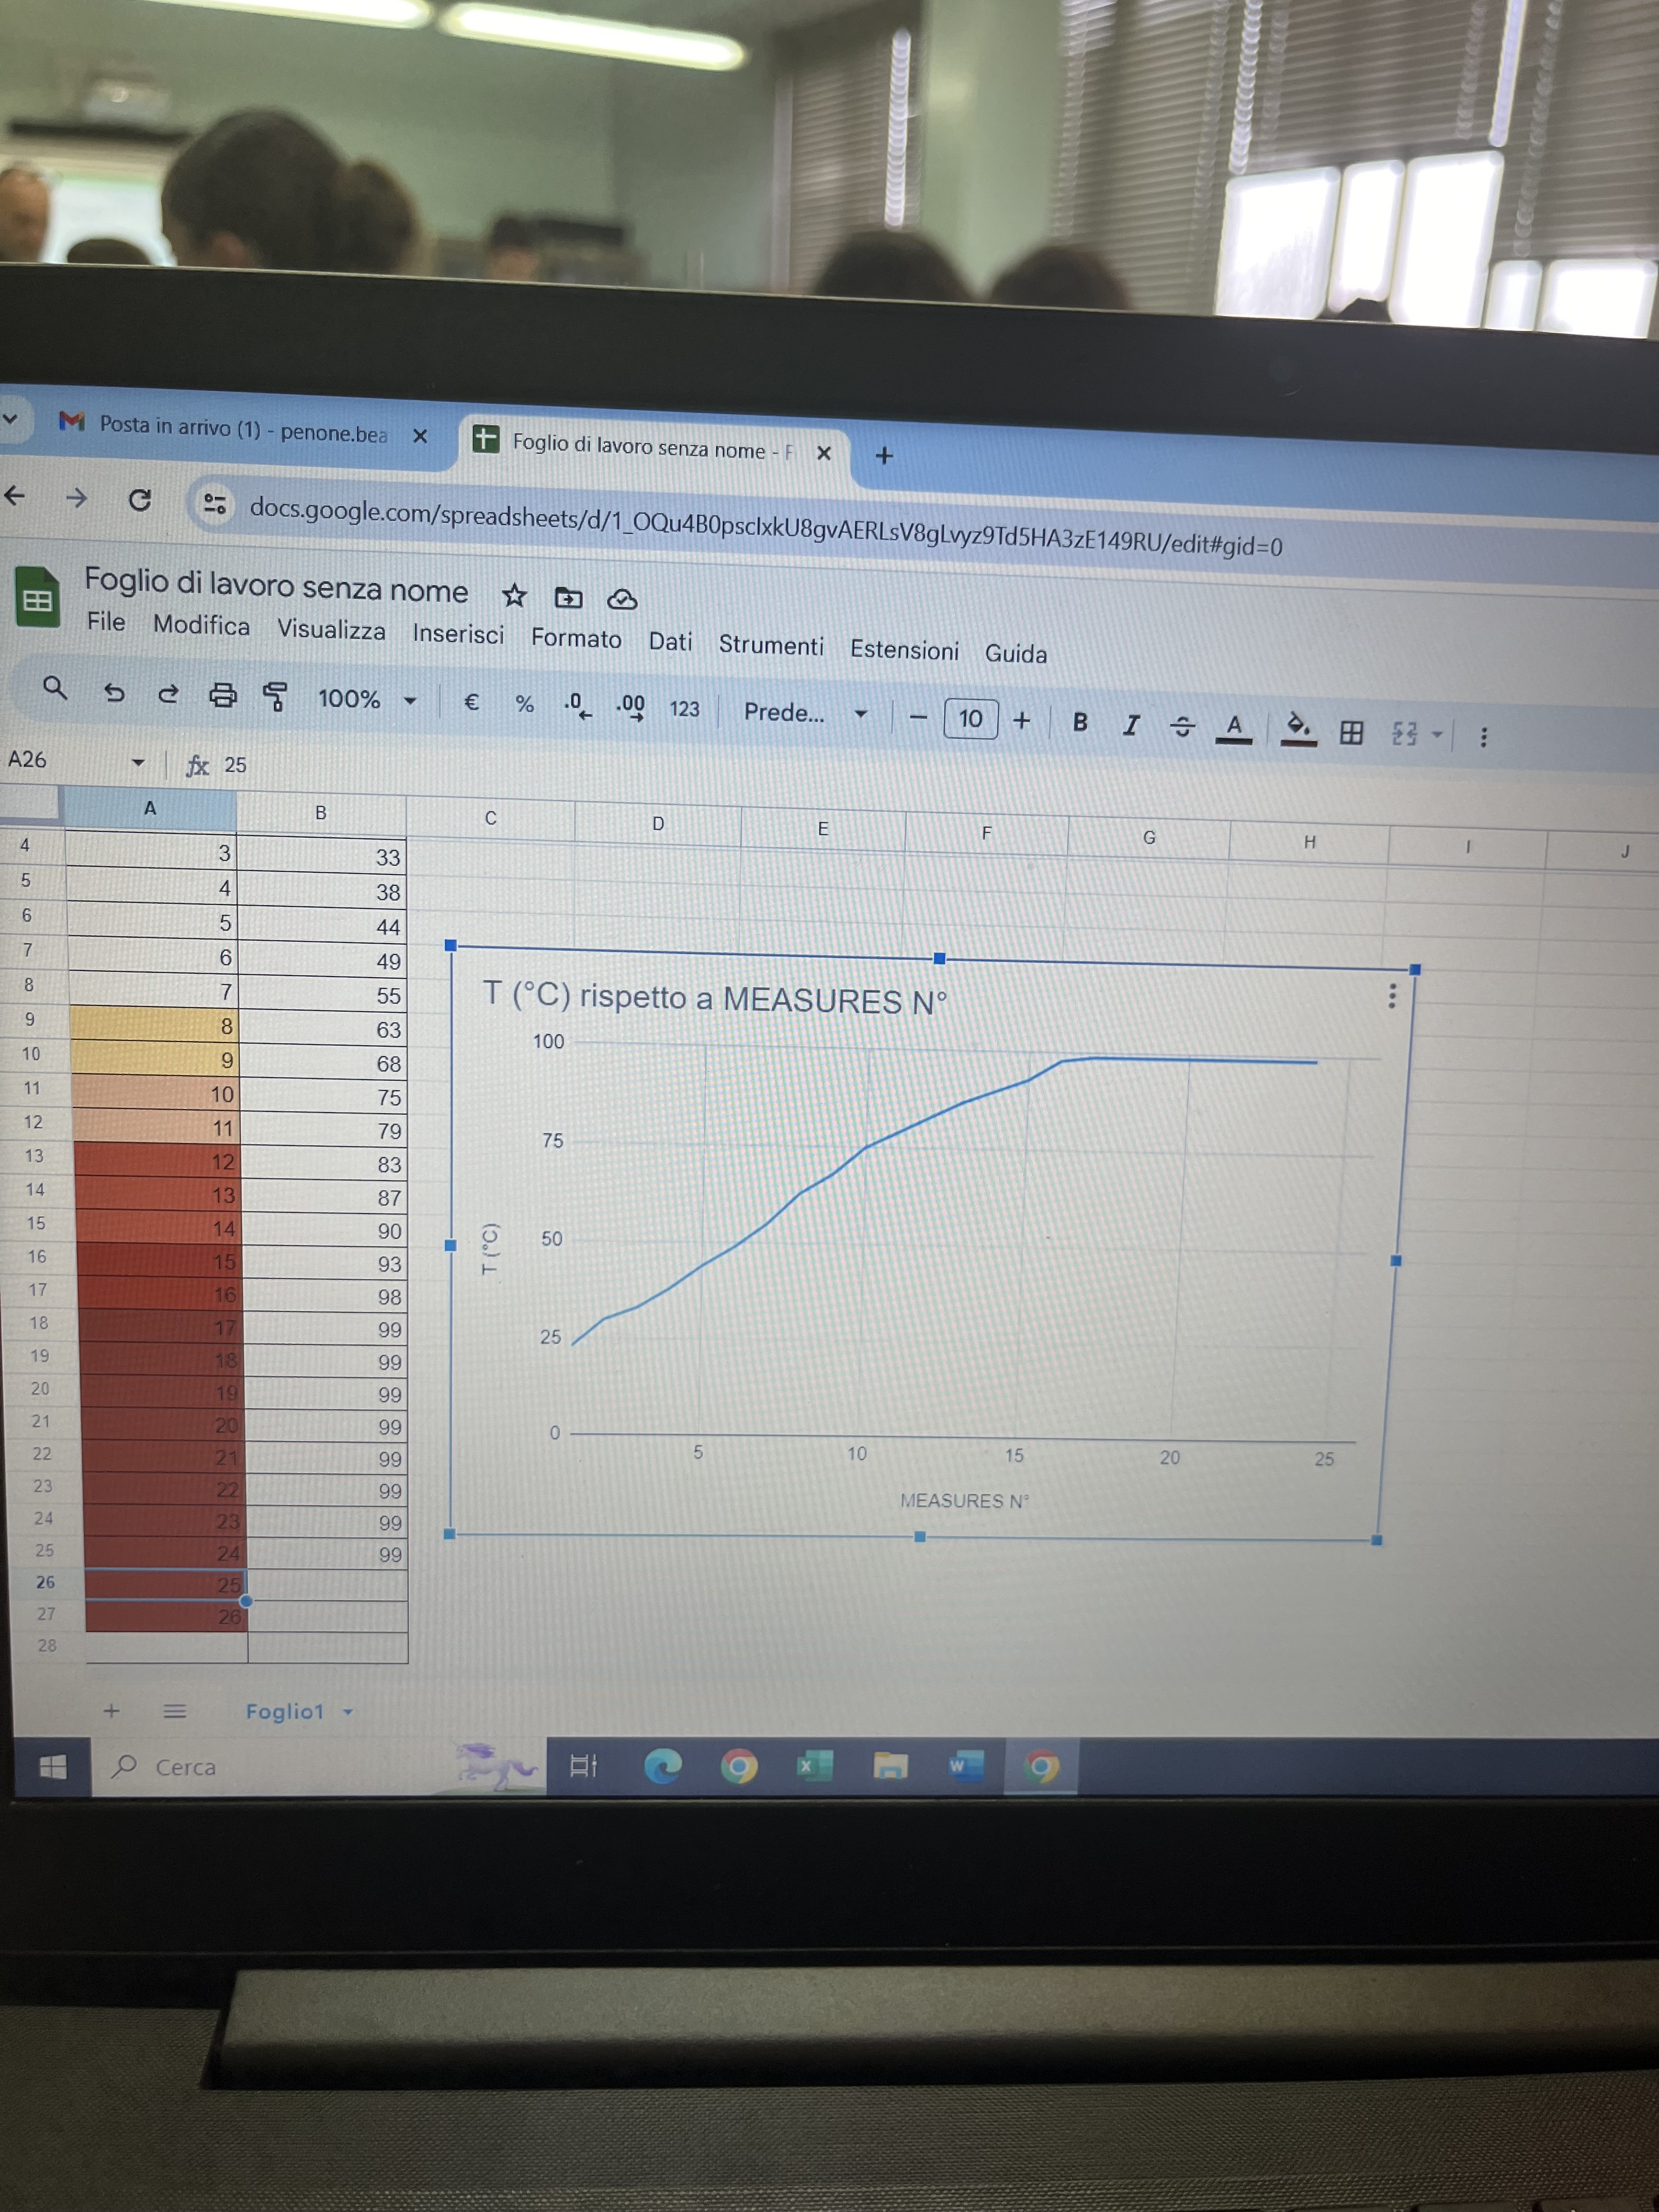Open the File menu

point(106,622)
